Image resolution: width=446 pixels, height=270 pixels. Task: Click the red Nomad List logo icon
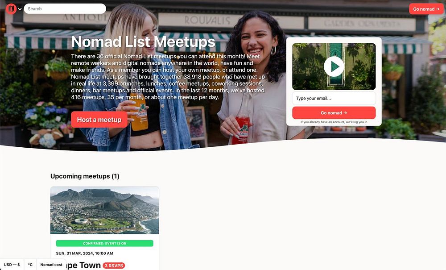pos(11,9)
